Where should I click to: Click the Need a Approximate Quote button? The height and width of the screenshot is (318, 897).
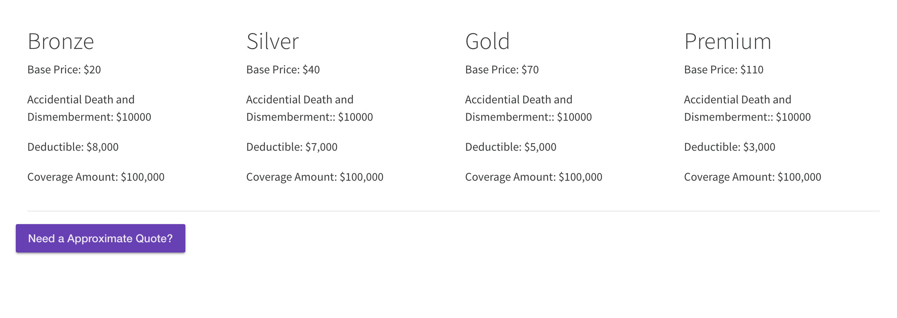coord(101,238)
